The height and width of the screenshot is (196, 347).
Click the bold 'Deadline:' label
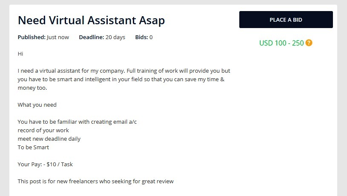(x=91, y=37)
